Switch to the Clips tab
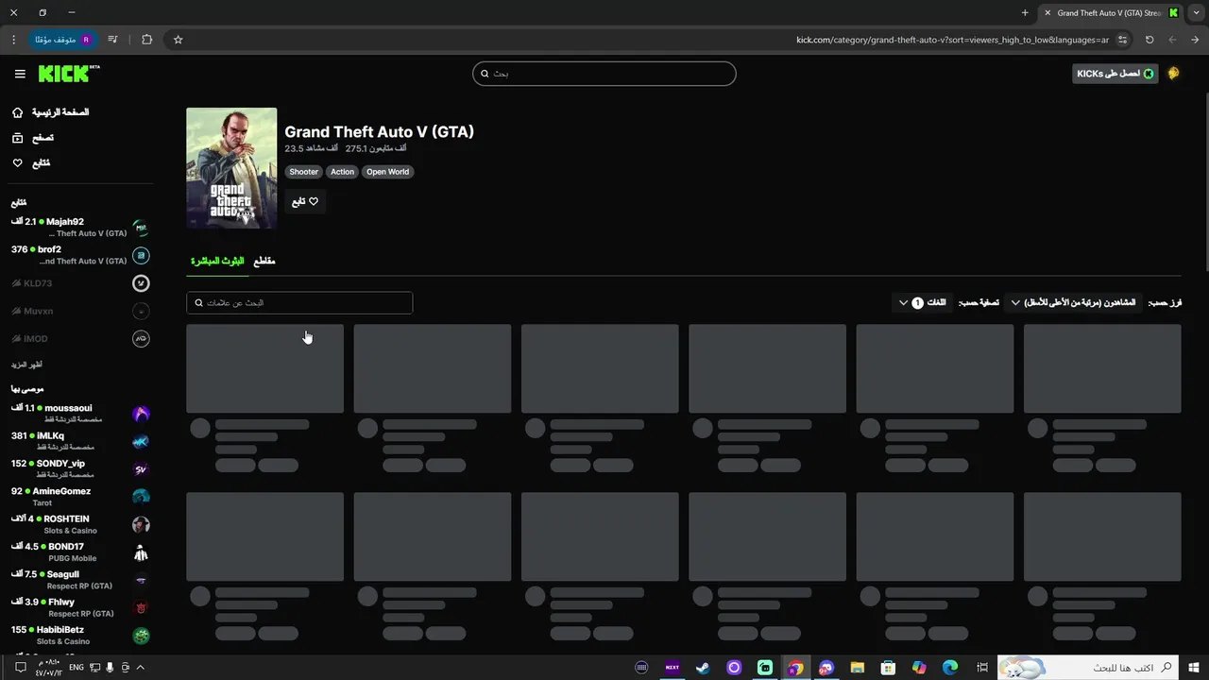Viewport: 1209px width, 680px height. point(264,261)
